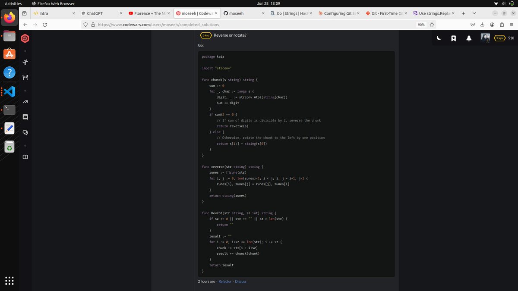Screen dimensions: 518x291
Task: Click the Refactor link
Action: [x=224, y=281]
